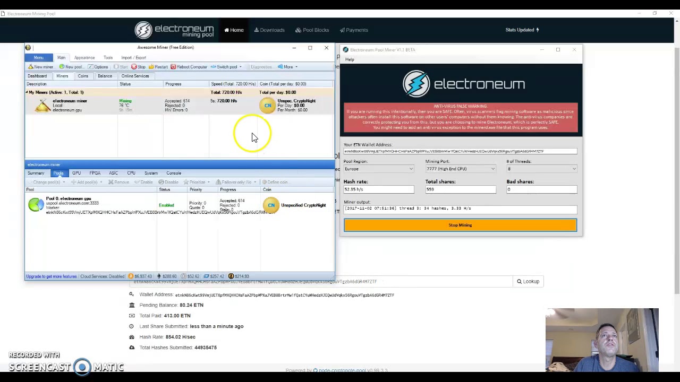680x382 pixels.
Task: Click New pool toolbar button
Action: click(71, 67)
